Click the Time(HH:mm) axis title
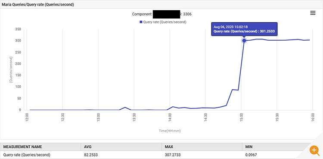 [x=170, y=131]
